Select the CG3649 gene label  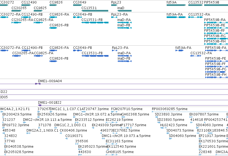(80, 2)
